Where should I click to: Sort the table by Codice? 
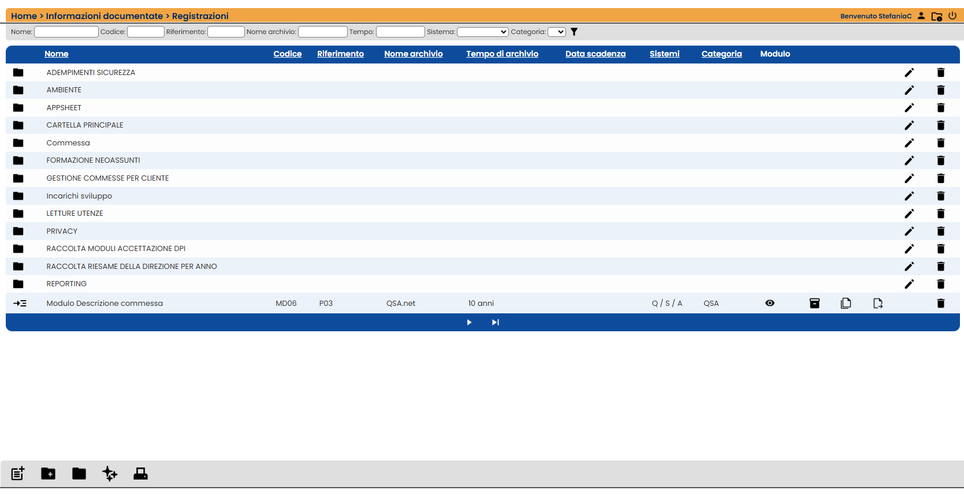pos(288,54)
